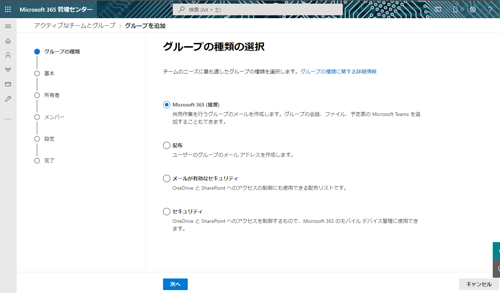500x293 pixels.
Task: Select メールが有効なセキュリティ radio button
Action: point(167,178)
